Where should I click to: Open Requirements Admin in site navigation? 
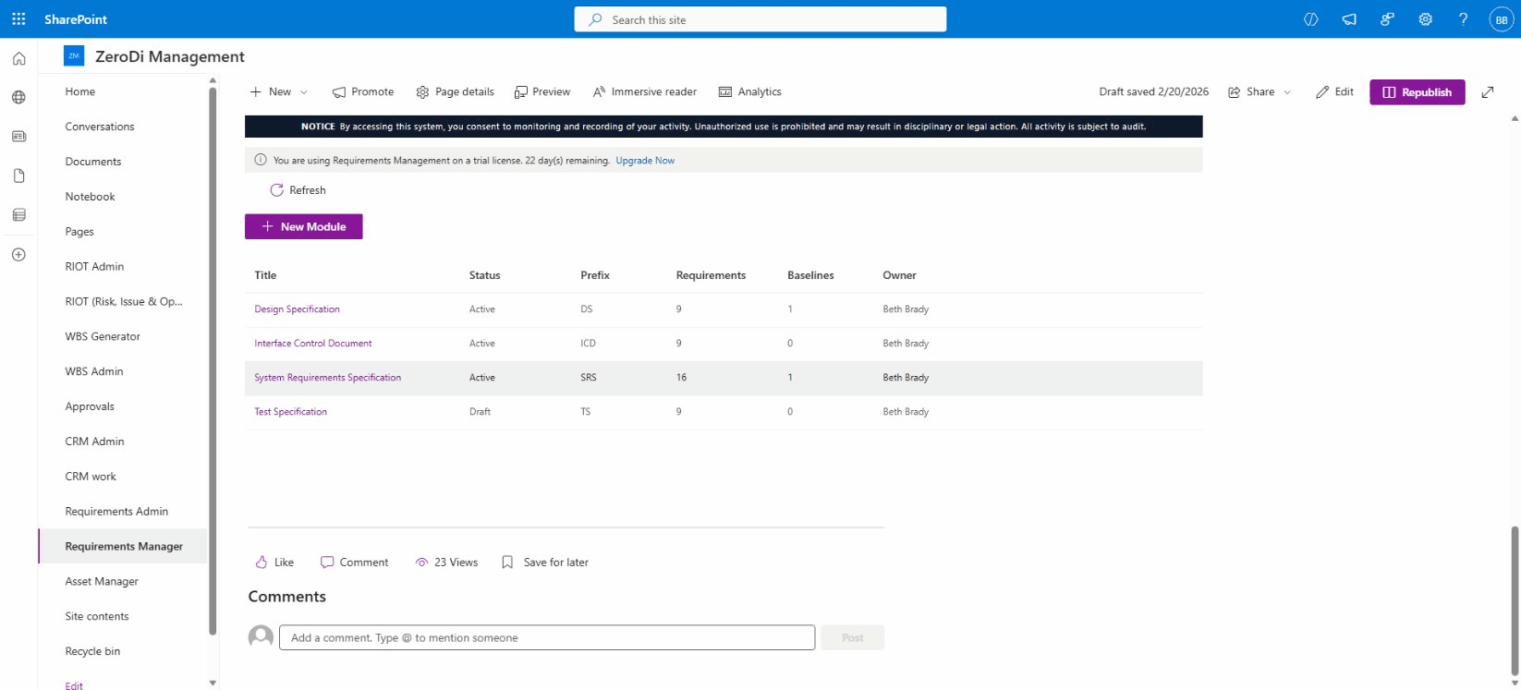click(116, 512)
